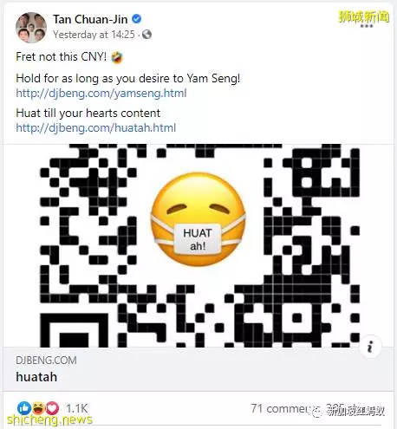Click the blue verified badge icon

point(136,19)
